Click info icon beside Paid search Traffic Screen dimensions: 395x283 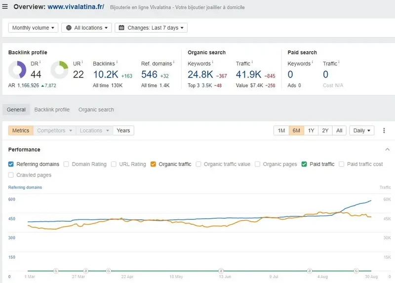click(339, 62)
